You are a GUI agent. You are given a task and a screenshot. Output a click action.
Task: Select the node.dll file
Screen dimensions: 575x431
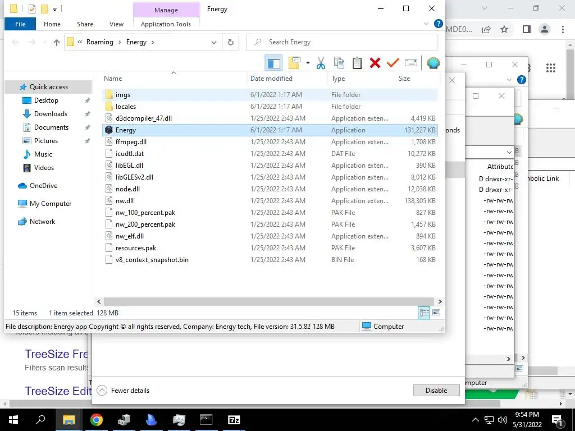point(270,189)
